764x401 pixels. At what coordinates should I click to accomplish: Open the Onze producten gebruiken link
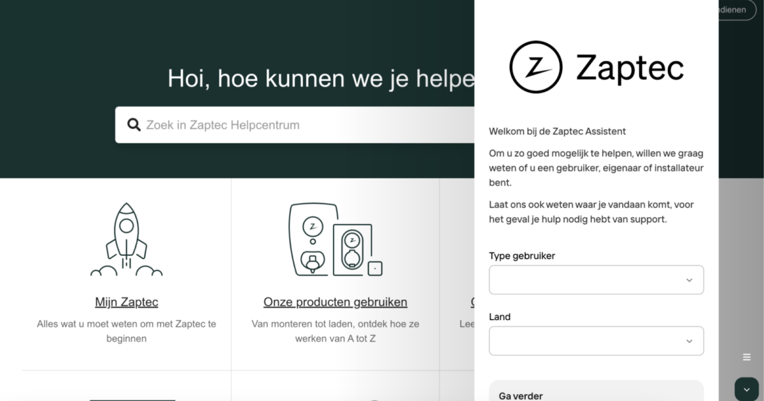click(x=336, y=302)
